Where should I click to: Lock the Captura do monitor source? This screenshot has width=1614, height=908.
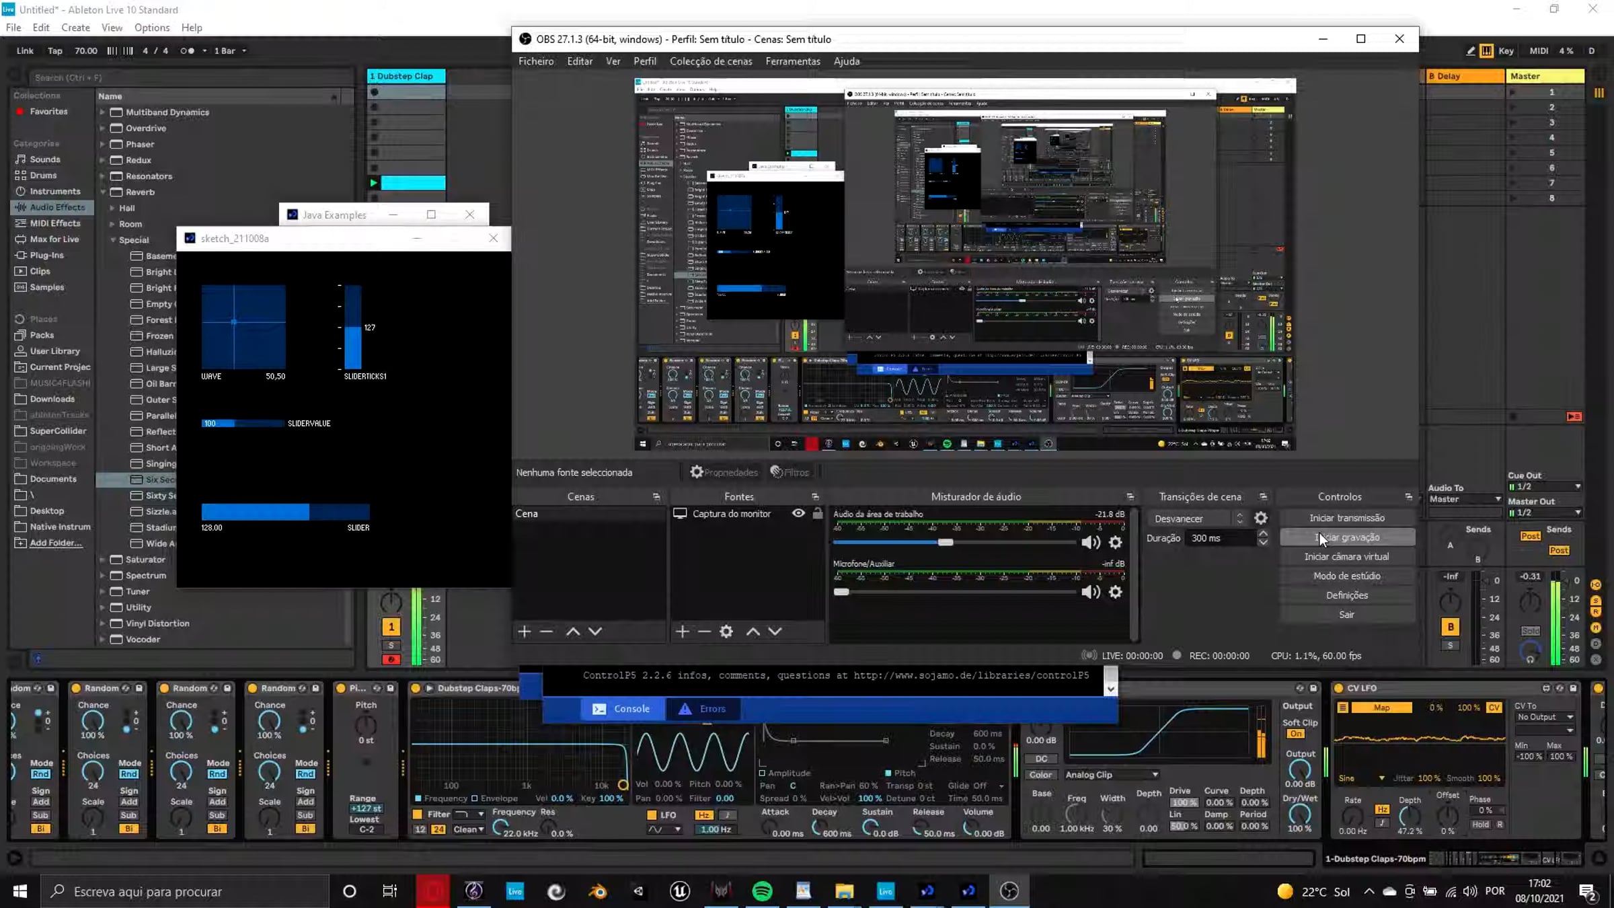point(818,513)
